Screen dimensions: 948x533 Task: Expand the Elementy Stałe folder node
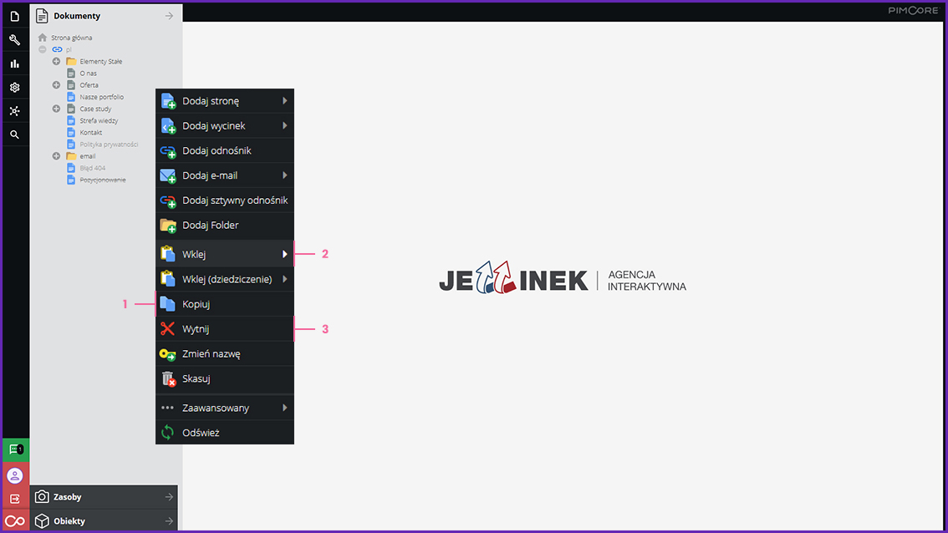pos(56,62)
